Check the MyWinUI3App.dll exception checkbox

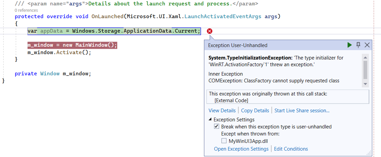tap(224, 141)
